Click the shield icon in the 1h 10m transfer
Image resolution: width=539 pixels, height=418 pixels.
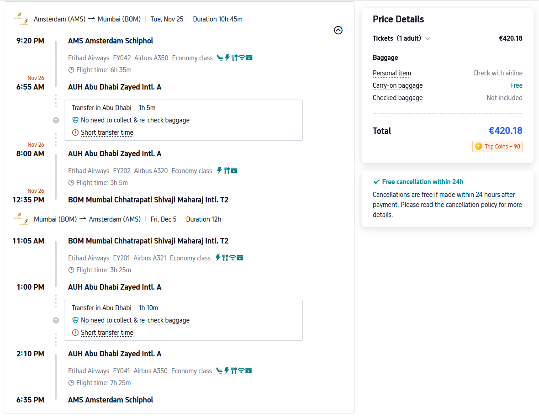(75, 320)
